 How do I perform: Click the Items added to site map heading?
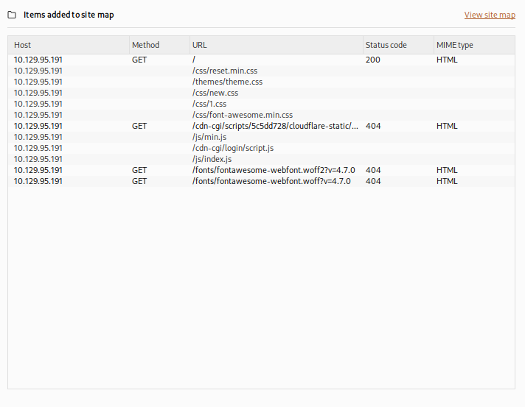69,15
